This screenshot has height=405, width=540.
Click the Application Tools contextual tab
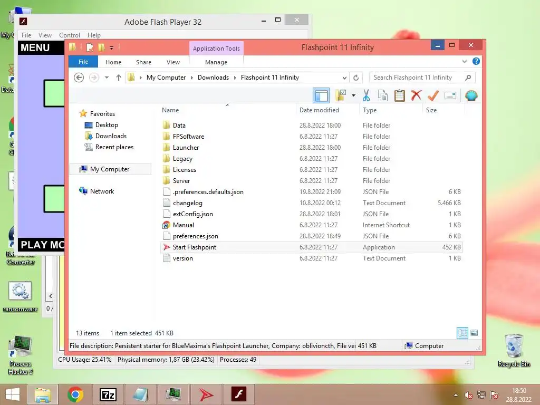216,49
